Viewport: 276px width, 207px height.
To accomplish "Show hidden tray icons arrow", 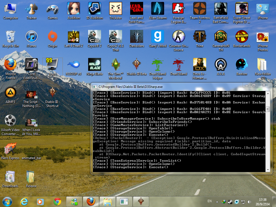I will tap(217, 202).
